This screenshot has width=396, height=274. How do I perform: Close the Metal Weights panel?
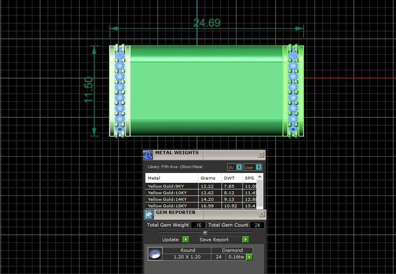(261, 155)
